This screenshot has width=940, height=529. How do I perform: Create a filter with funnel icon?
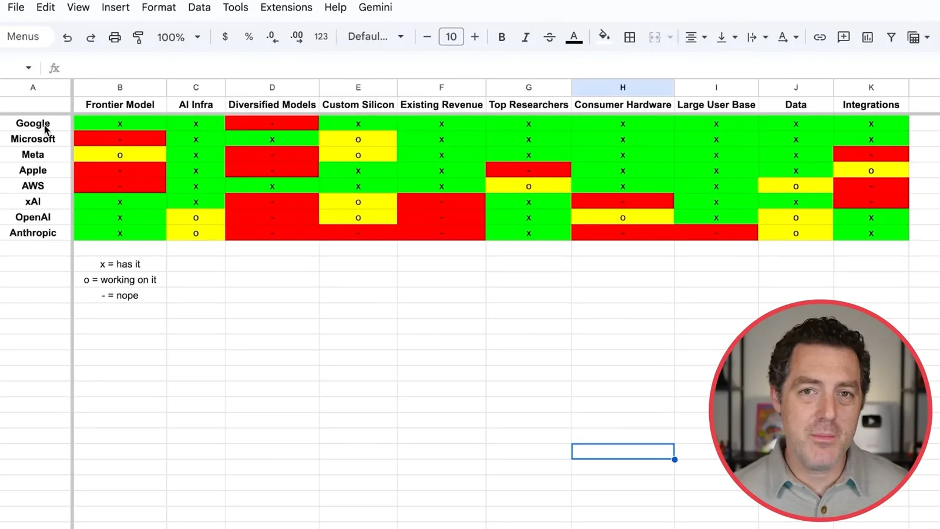click(891, 37)
